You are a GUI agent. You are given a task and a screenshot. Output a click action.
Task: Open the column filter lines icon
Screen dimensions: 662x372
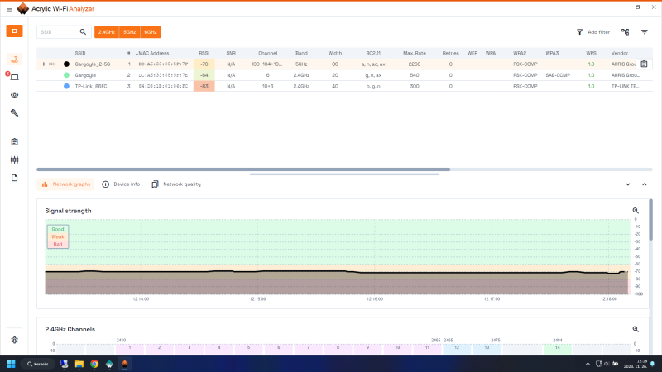click(645, 32)
